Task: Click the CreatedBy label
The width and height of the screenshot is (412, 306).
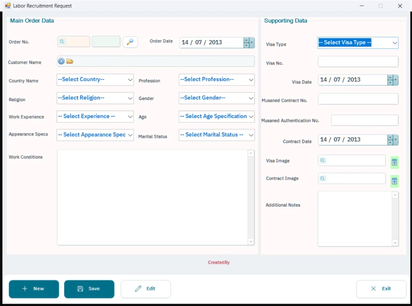Action: point(218,262)
